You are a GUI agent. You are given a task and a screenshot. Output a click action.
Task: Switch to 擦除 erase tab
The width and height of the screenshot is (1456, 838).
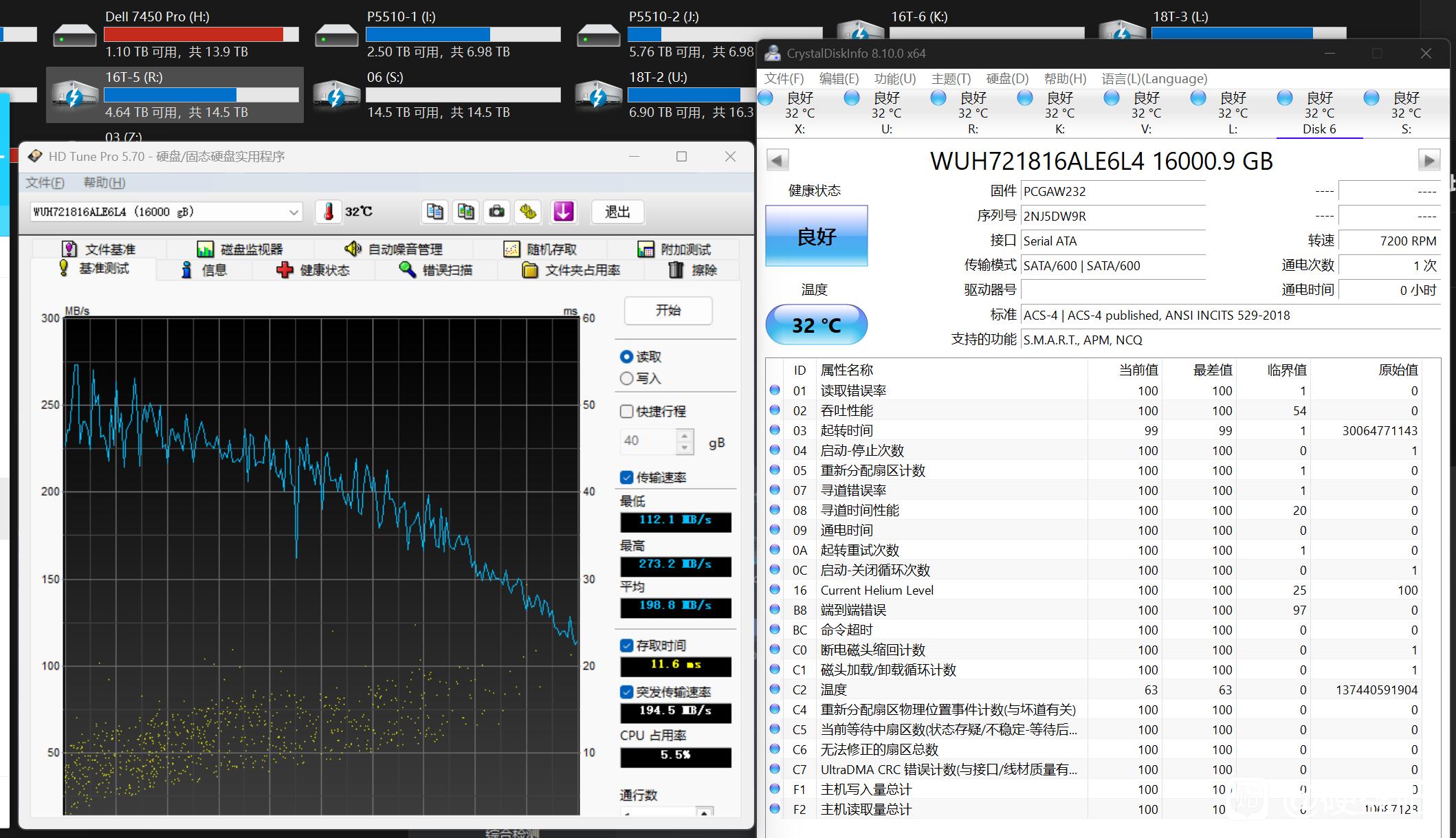pyautogui.click(x=693, y=270)
